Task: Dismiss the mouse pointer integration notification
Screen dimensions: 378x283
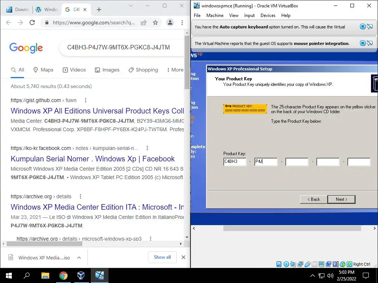Action: pyautogui.click(x=362, y=43)
